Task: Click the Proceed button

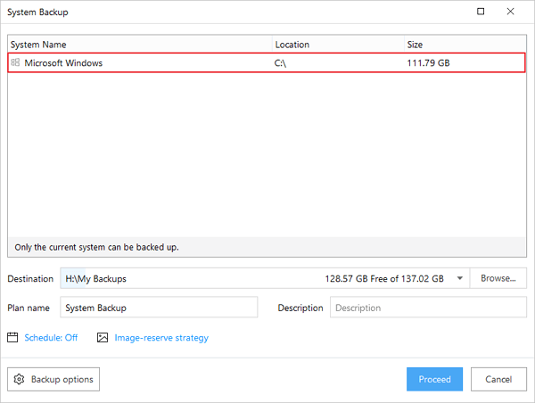Action: [x=434, y=379]
